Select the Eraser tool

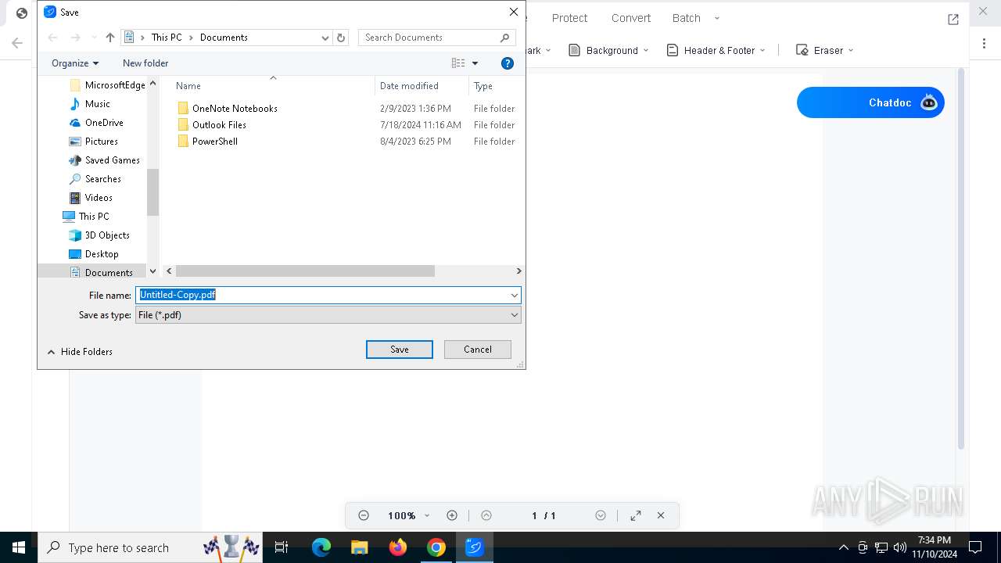pyautogui.click(x=824, y=50)
